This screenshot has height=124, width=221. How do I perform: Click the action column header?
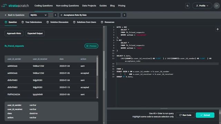pyautogui.click(x=83, y=59)
